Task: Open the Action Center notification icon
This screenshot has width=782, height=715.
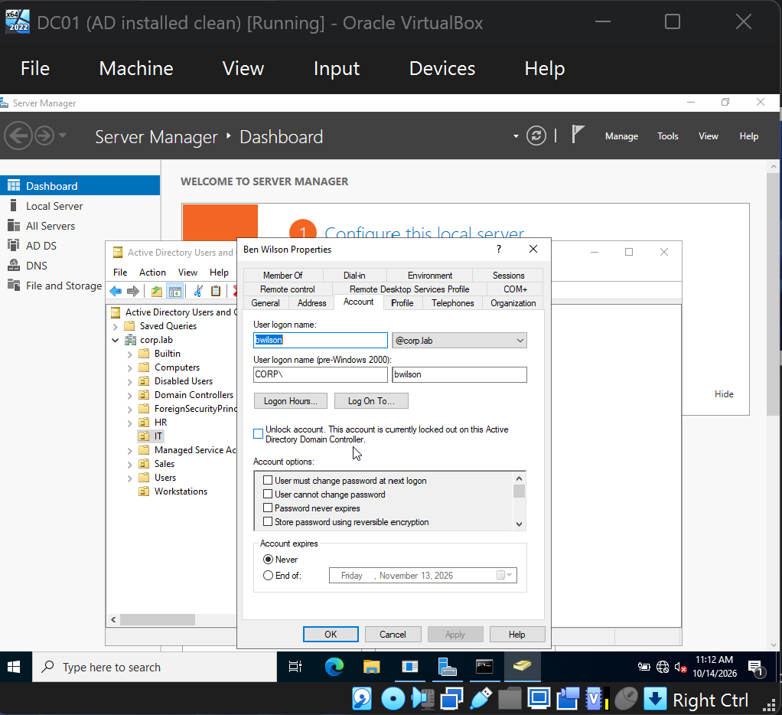Action: point(755,668)
